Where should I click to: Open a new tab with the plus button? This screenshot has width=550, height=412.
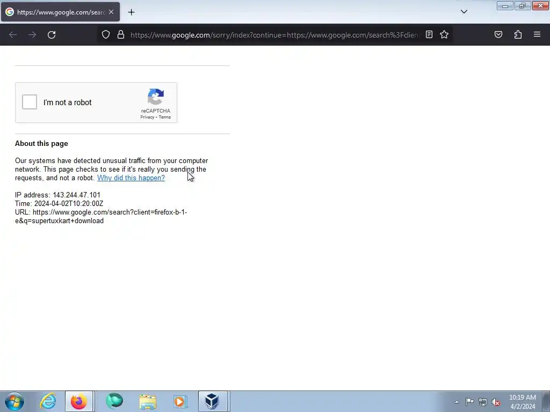pos(131,12)
